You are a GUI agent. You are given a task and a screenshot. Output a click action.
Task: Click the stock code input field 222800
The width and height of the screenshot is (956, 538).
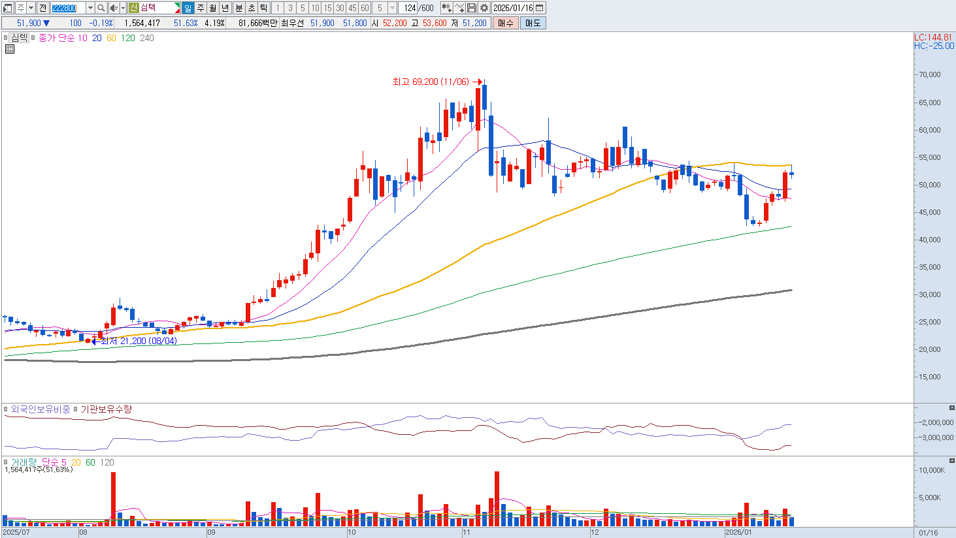point(68,8)
